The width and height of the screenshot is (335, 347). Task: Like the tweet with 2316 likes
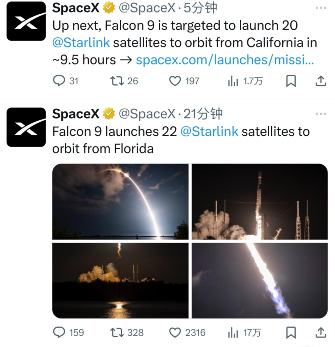click(x=174, y=332)
